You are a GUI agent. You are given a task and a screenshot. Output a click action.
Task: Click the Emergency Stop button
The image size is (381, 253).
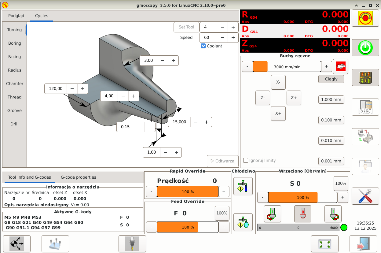[365, 18]
